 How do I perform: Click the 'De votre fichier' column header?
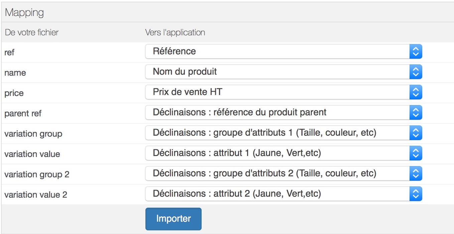click(31, 32)
